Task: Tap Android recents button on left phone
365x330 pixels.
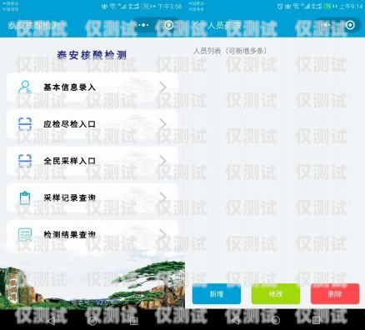Action: [x=134, y=321]
